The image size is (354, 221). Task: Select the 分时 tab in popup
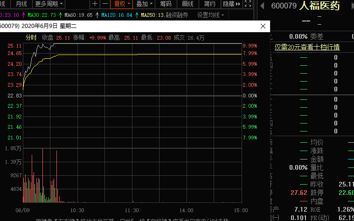[x=30, y=37]
